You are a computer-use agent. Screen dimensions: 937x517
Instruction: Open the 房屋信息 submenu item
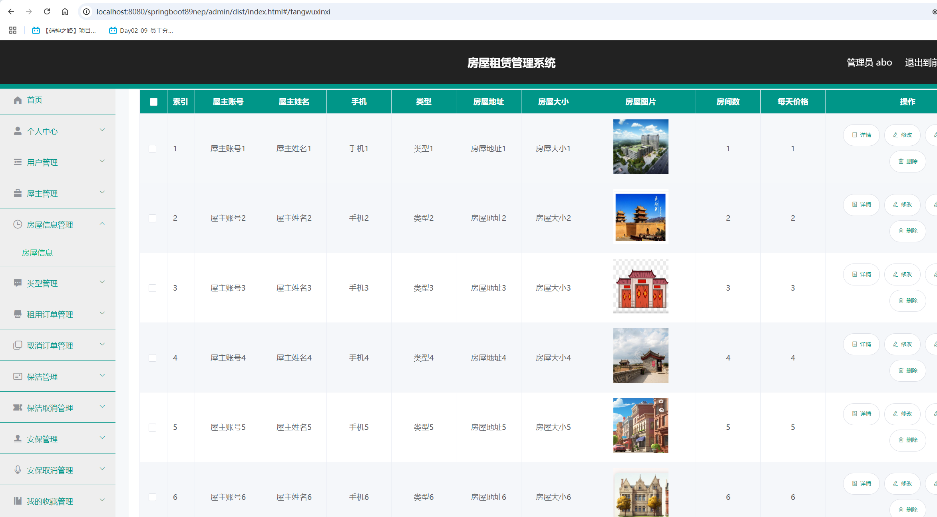pyautogui.click(x=37, y=253)
